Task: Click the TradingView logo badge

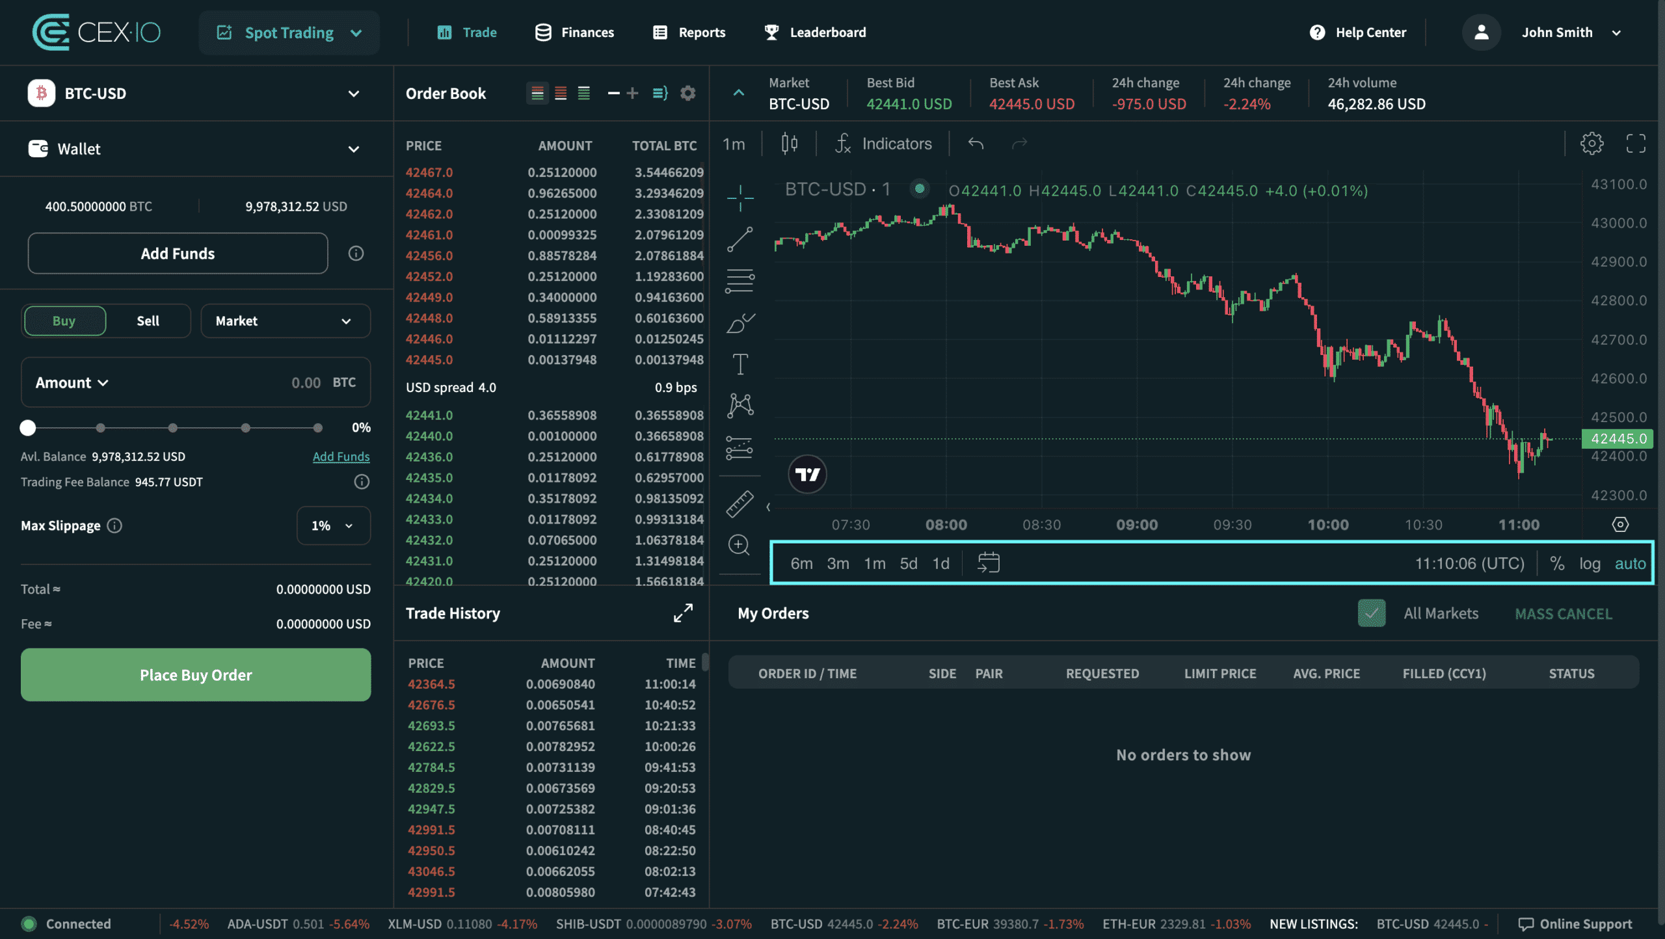Action: point(808,475)
